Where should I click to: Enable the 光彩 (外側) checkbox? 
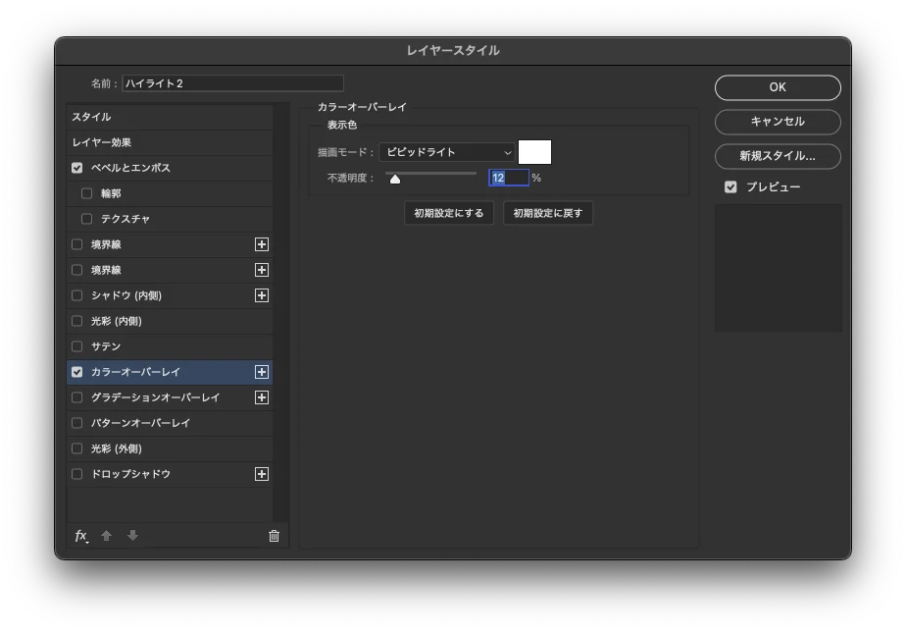click(x=76, y=448)
